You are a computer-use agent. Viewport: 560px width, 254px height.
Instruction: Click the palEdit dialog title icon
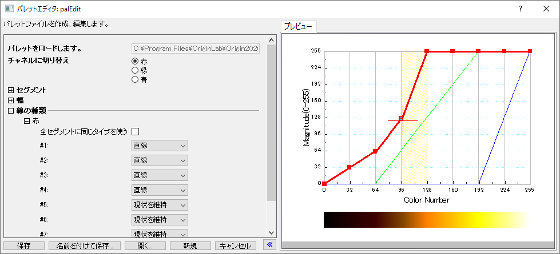9,9
